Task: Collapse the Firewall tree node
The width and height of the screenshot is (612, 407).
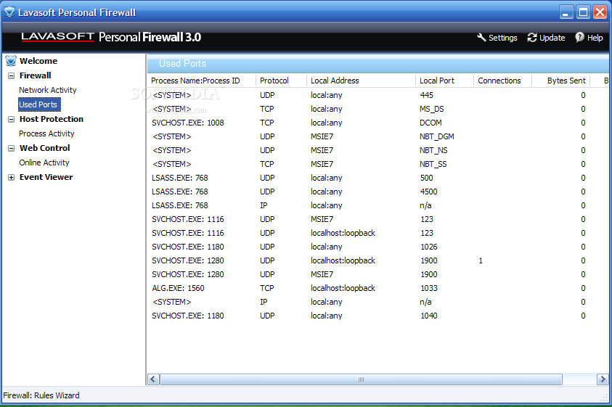Action: pyautogui.click(x=12, y=75)
